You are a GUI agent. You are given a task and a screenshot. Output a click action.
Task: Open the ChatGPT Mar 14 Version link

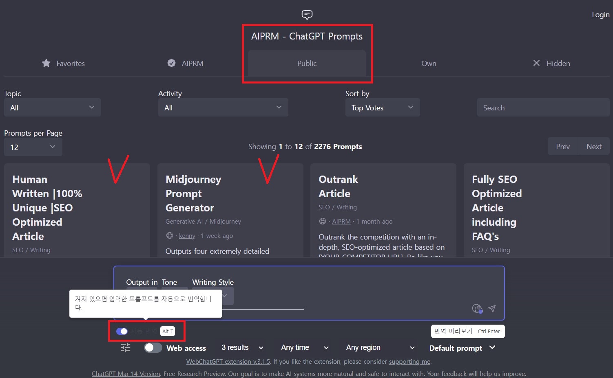[x=126, y=374]
